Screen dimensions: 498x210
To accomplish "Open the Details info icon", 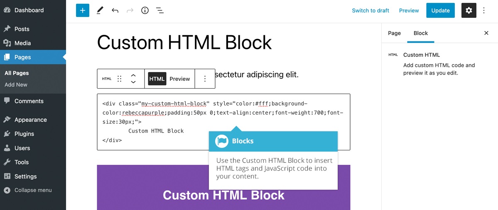I will point(145,10).
